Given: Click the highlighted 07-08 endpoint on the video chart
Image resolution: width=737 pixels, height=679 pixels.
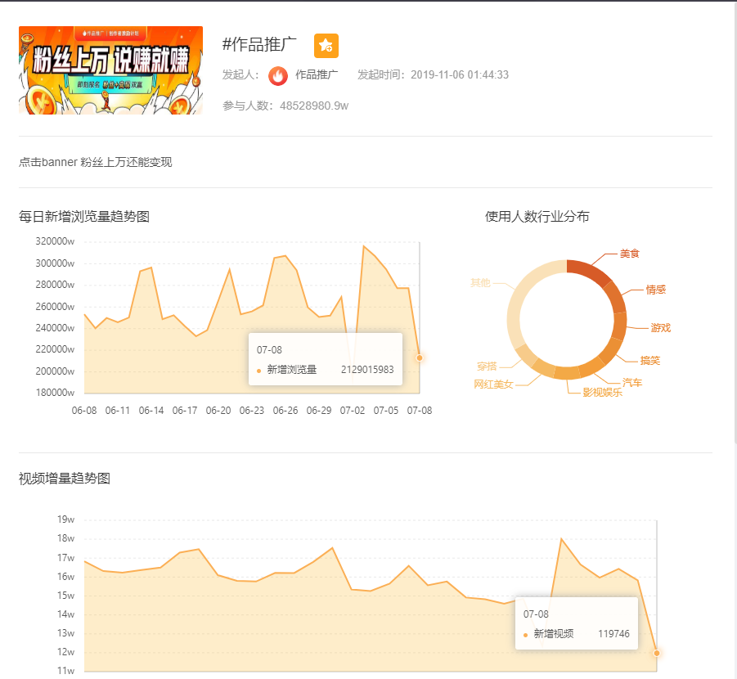Looking at the screenshot, I should click(657, 654).
